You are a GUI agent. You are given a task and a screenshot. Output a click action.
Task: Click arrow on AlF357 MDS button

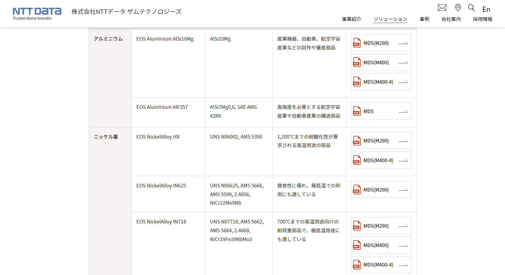pos(403,112)
